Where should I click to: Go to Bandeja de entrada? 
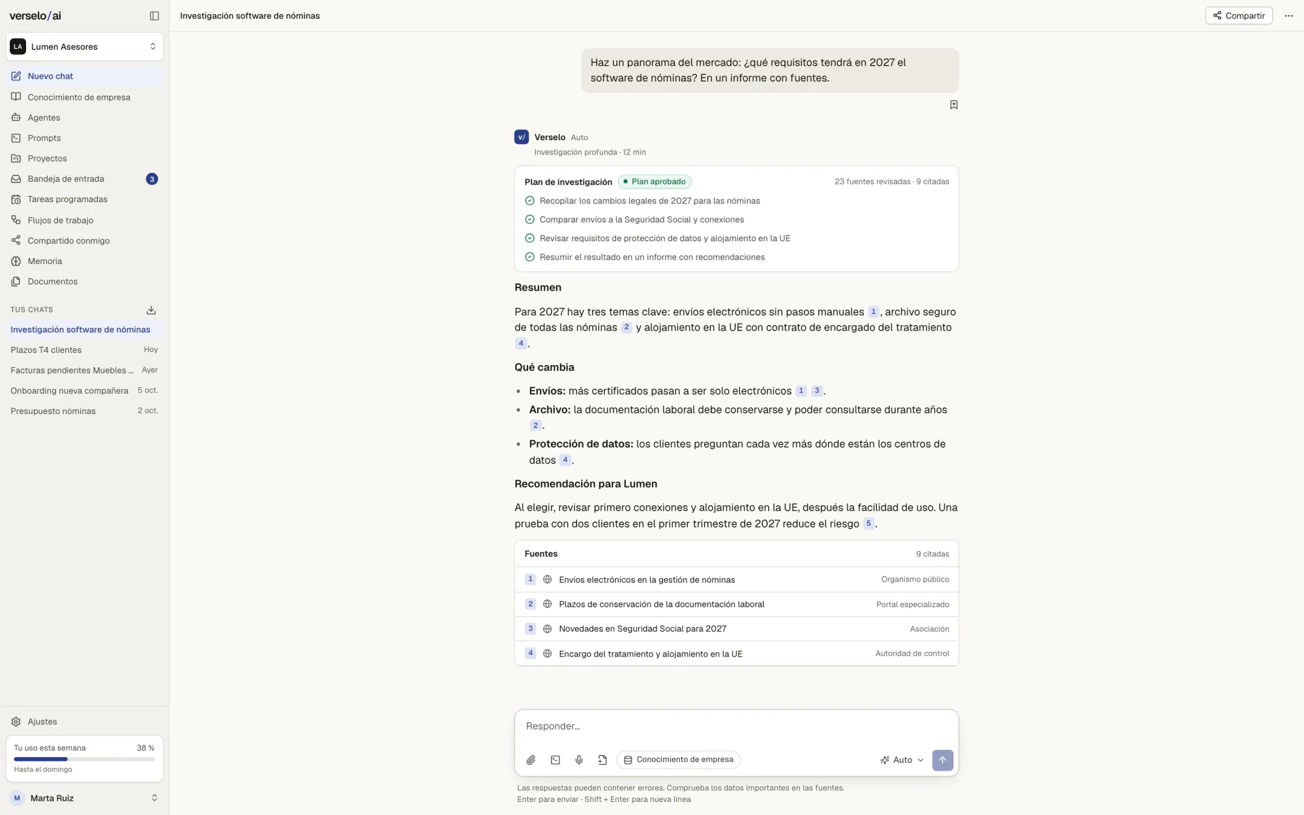pos(85,179)
